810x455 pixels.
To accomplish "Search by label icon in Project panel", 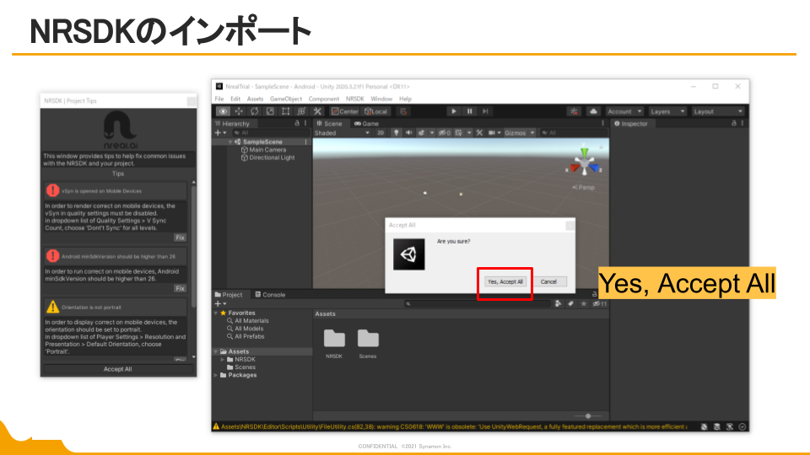I will [x=570, y=304].
